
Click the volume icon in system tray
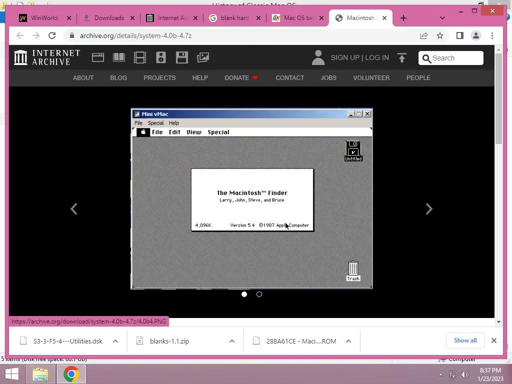click(x=465, y=374)
